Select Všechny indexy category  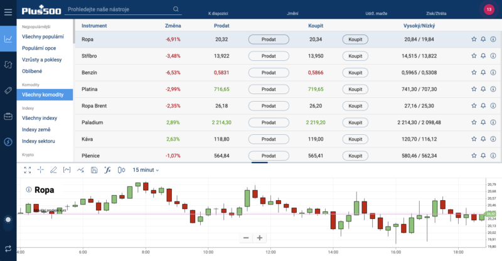pos(40,118)
